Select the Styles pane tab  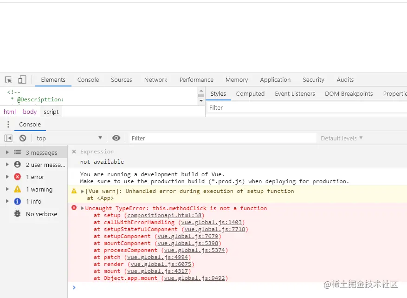point(218,93)
